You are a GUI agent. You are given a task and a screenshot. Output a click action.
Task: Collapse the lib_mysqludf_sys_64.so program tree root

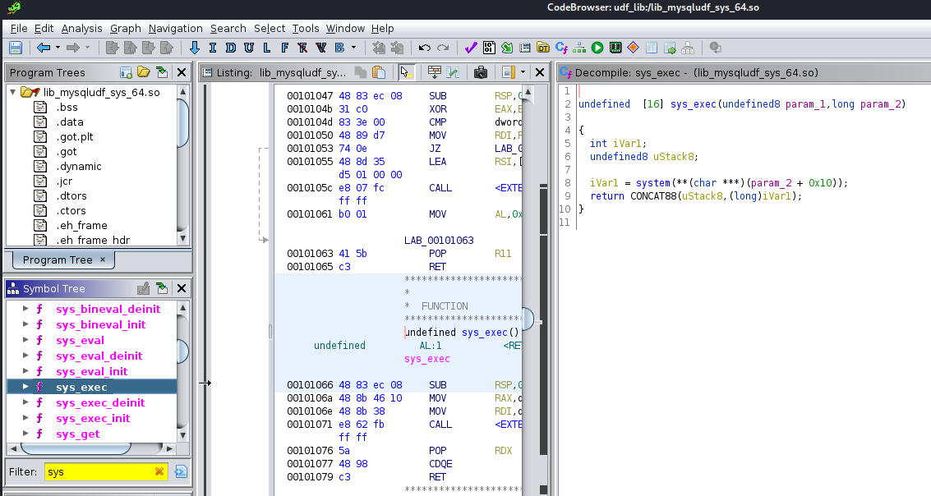[13, 92]
